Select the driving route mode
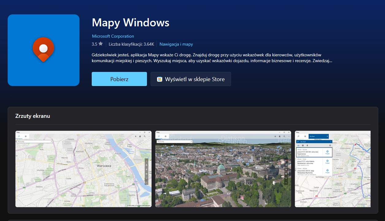This screenshot has height=221, width=385. pyautogui.click(x=298, y=145)
